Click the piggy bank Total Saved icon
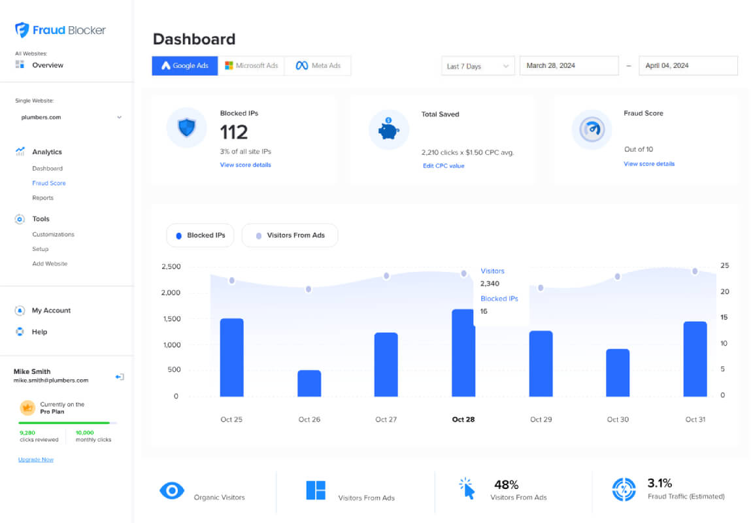753x523 pixels. [x=388, y=129]
